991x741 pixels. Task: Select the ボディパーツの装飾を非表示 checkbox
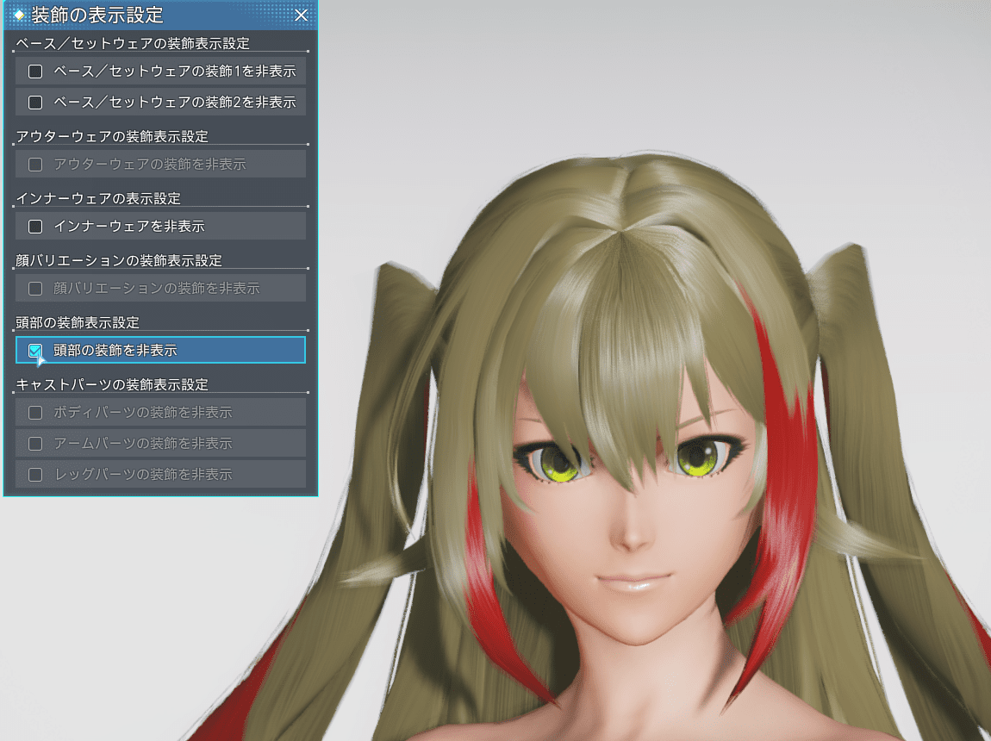tap(35, 413)
